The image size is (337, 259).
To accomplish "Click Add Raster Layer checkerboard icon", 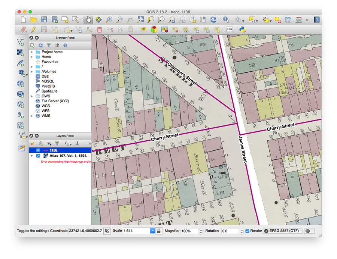I will click(x=21, y=53).
